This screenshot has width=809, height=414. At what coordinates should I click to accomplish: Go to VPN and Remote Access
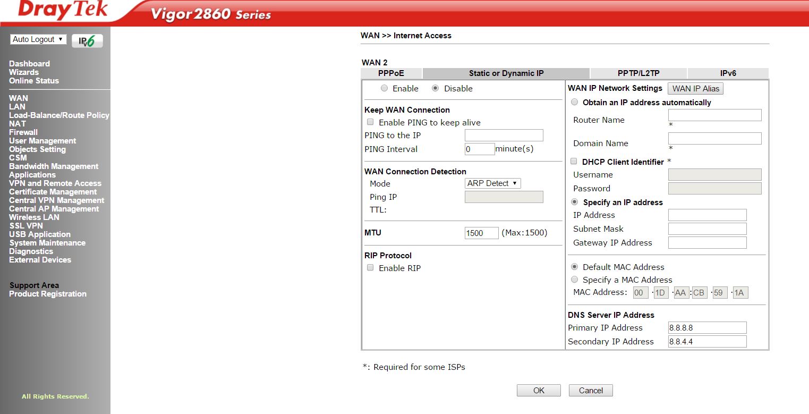coord(55,183)
